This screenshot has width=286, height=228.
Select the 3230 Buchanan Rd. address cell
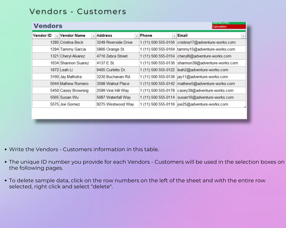[x=118, y=77]
